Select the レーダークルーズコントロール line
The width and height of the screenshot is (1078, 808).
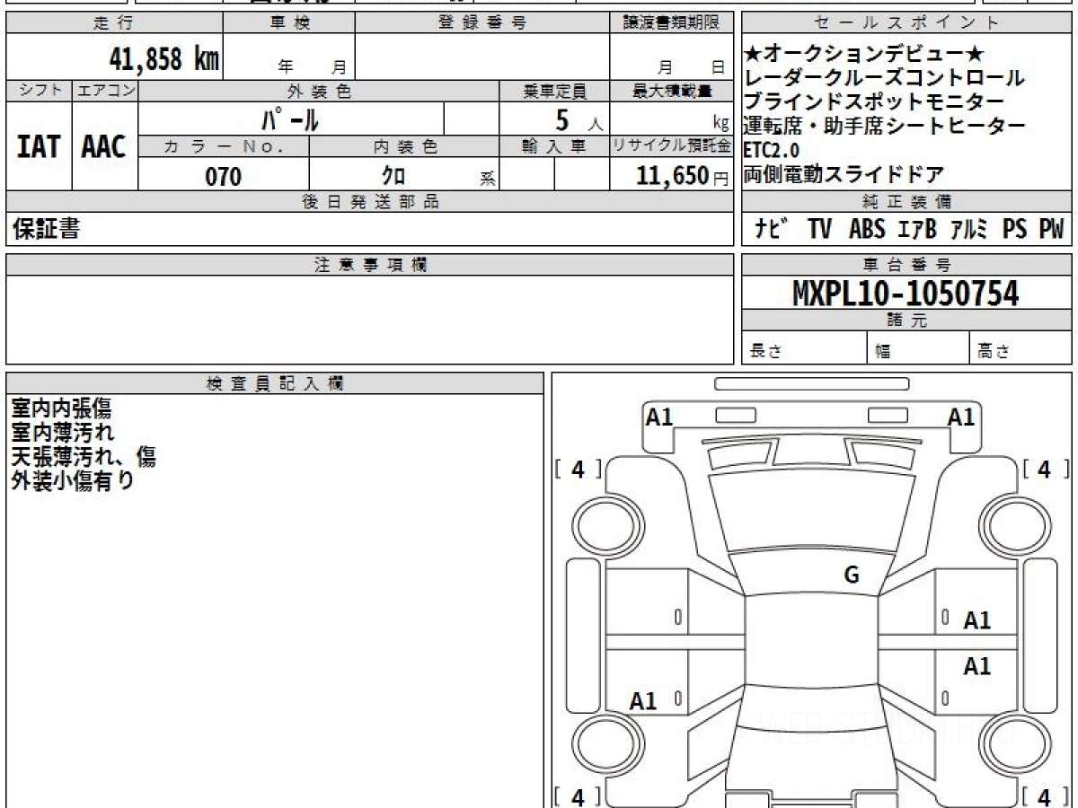(885, 78)
